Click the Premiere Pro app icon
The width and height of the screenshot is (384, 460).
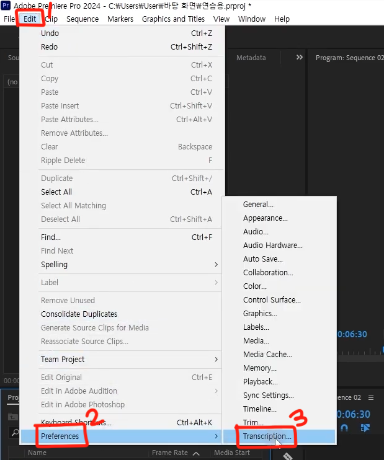pos(6,6)
